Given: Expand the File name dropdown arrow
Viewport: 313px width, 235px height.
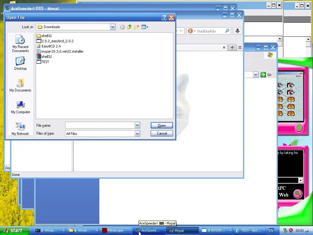Looking at the screenshot, I should (x=137, y=125).
